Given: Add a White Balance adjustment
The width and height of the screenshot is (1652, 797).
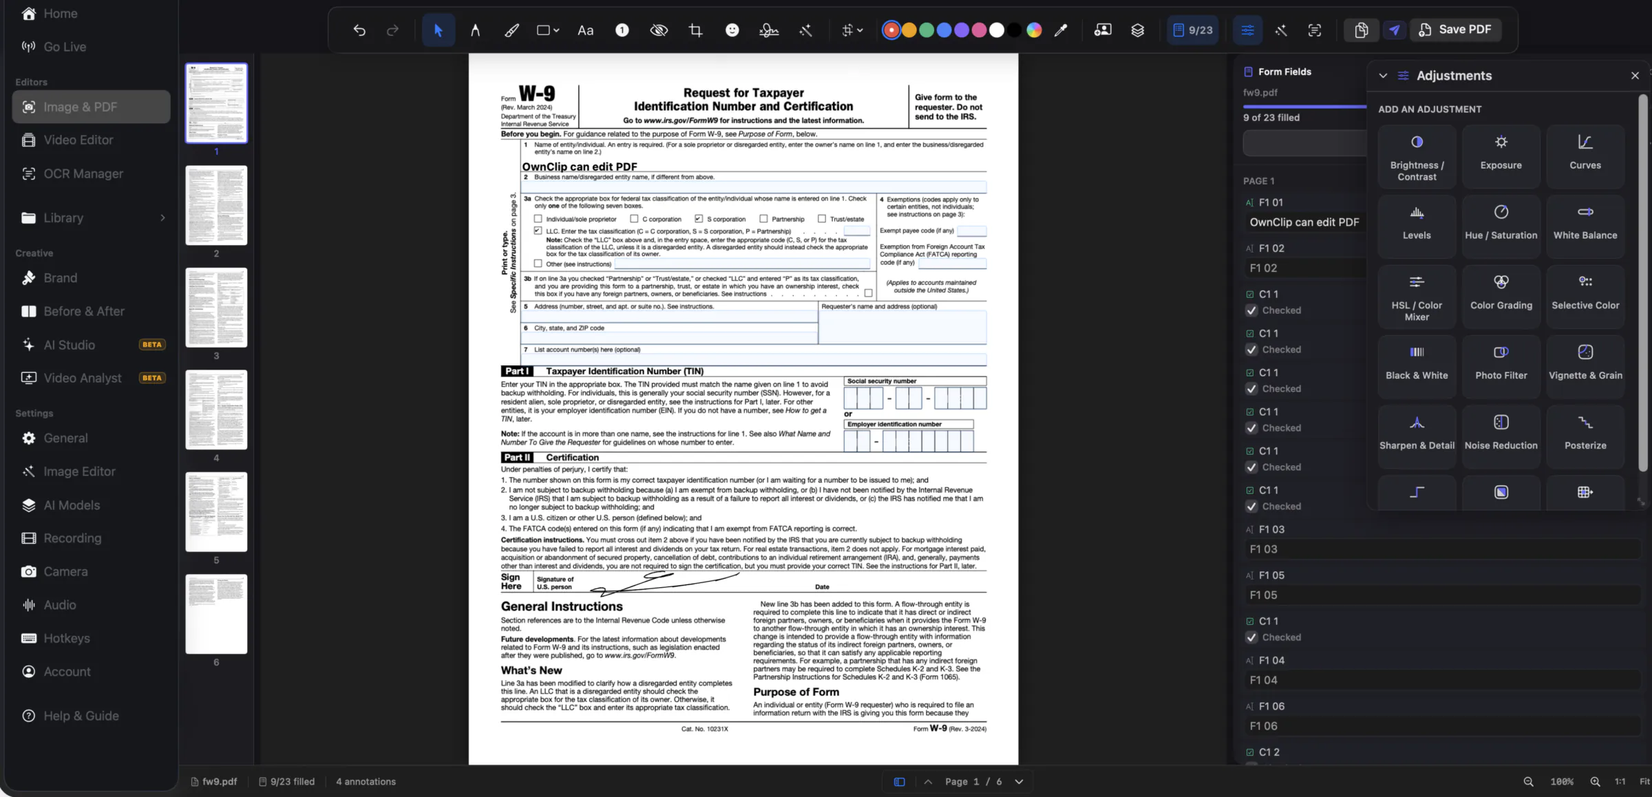Looking at the screenshot, I should coord(1585,227).
